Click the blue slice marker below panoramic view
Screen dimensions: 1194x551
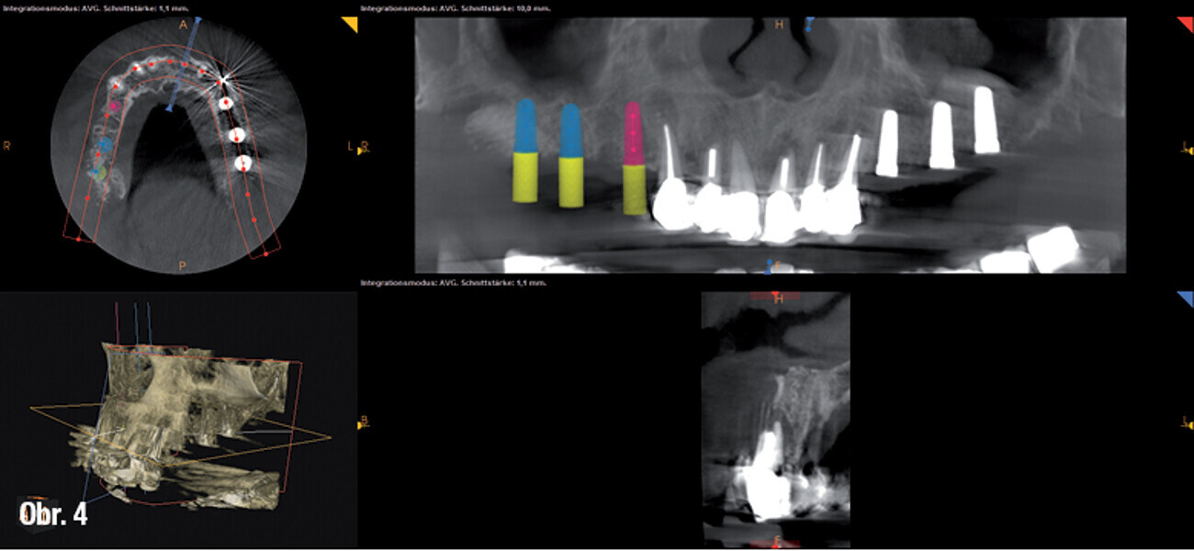pyautogui.click(x=768, y=267)
